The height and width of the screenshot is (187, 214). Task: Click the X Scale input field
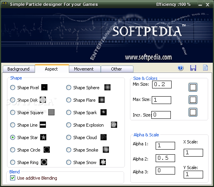click(193, 153)
